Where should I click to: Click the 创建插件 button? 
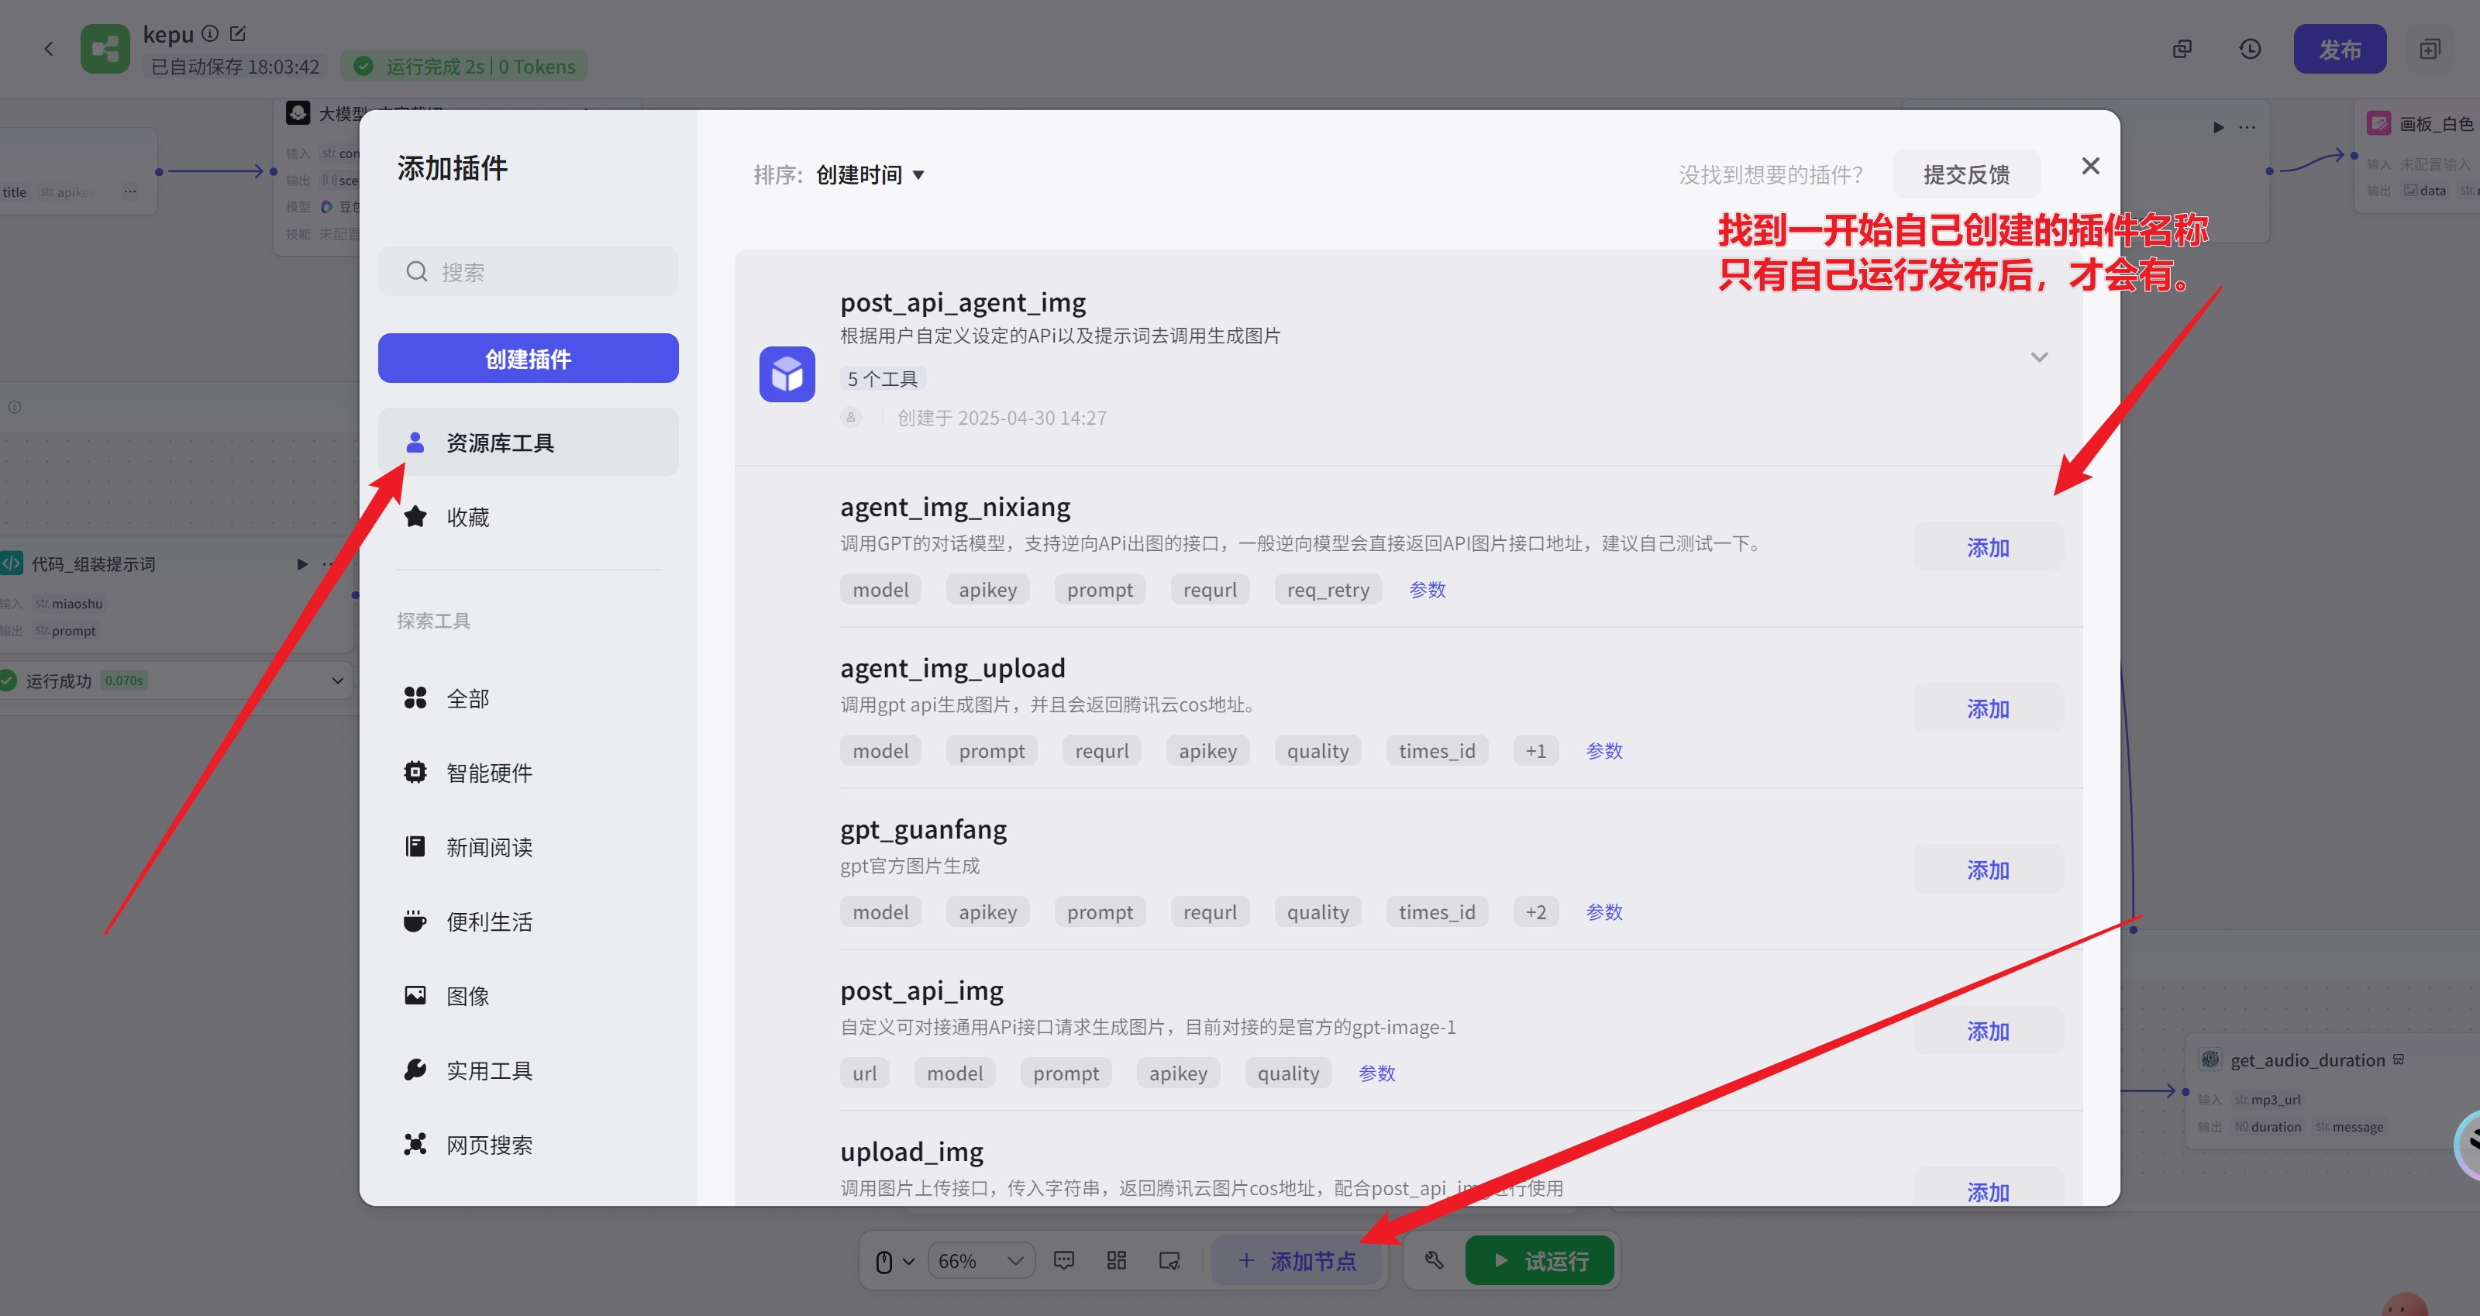tap(528, 358)
